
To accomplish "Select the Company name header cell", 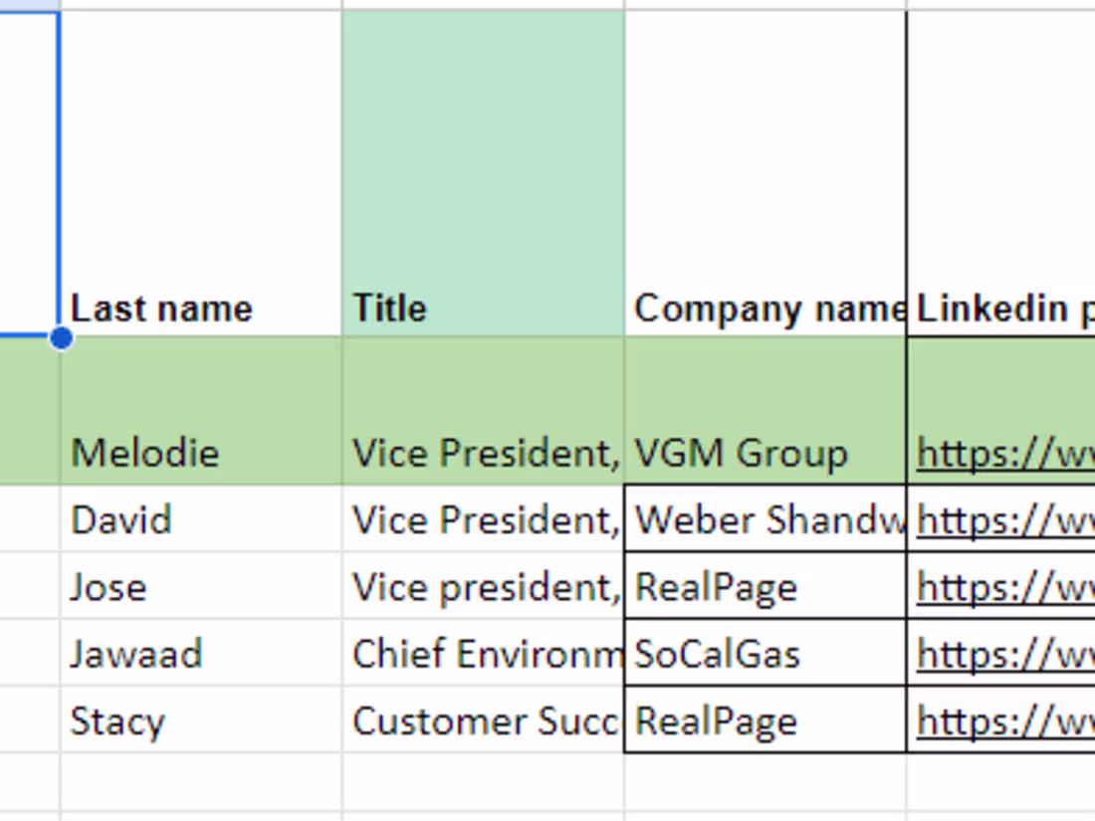I will tap(766, 173).
